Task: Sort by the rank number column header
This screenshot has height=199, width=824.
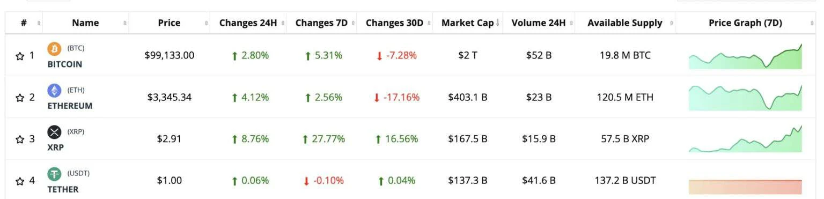Action: 24,23
